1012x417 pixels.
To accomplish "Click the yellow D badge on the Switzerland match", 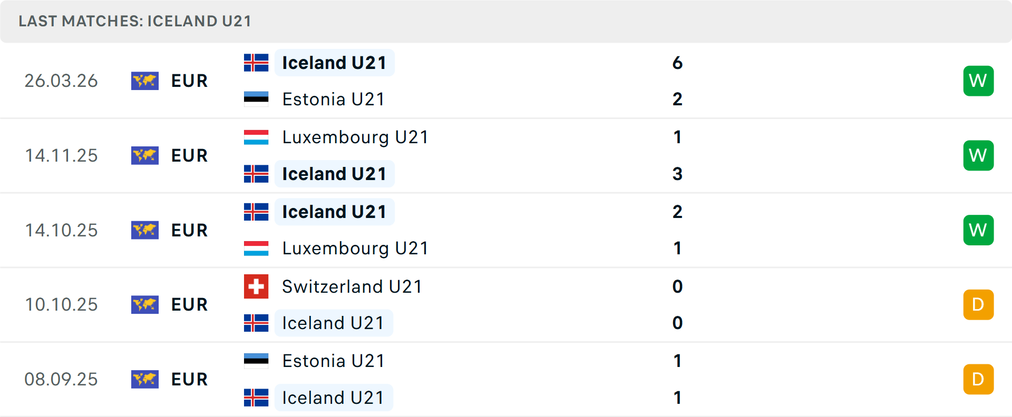I will tap(978, 304).
